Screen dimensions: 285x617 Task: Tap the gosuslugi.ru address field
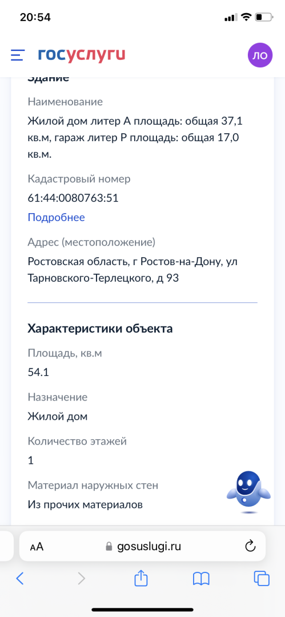(143, 546)
